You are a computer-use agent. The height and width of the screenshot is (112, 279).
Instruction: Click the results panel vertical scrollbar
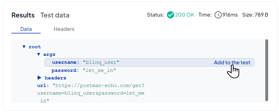(x=266, y=70)
